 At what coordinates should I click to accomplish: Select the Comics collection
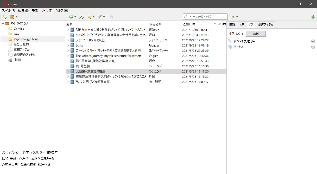coord(19,29)
